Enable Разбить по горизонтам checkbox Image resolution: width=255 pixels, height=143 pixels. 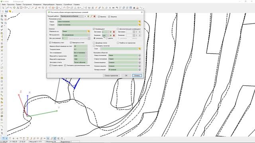tap(118, 43)
